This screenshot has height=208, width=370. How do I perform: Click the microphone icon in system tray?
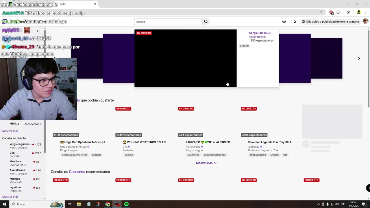click(328, 204)
